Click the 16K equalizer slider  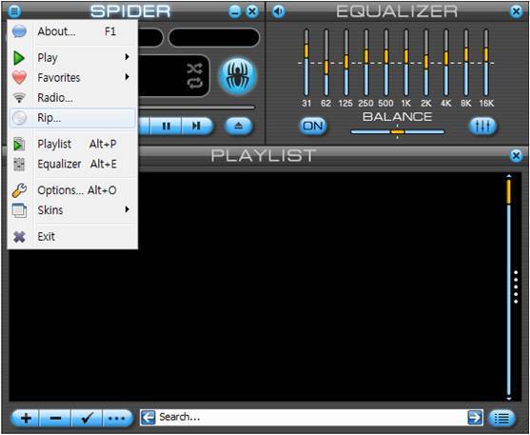(x=486, y=63)
